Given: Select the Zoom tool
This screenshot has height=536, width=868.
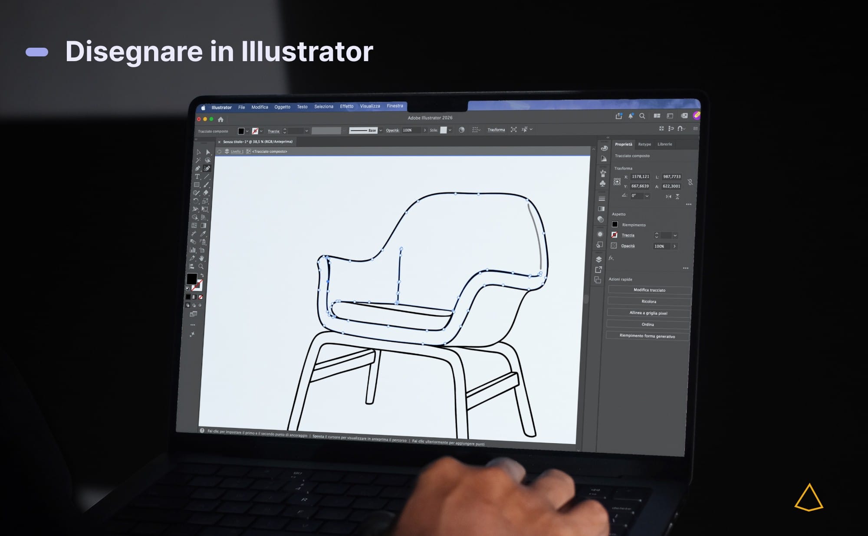Looking at the screenshot, I should 201,267.
